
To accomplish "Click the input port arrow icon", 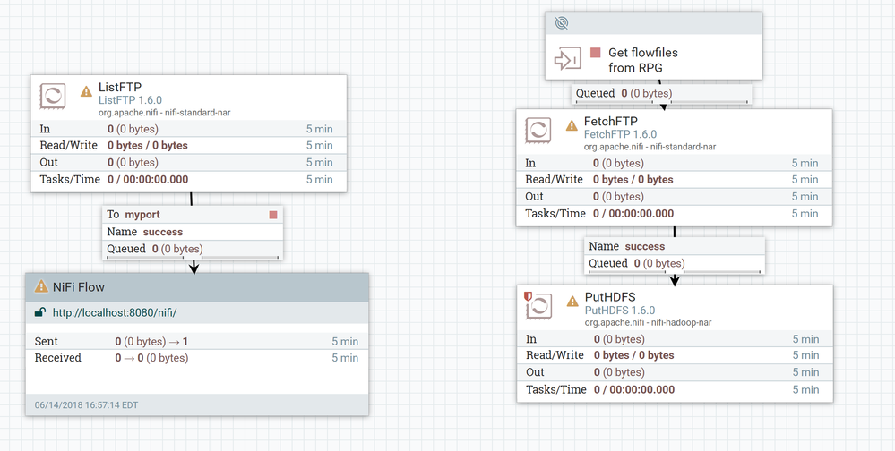I will (x=566, y=59).
